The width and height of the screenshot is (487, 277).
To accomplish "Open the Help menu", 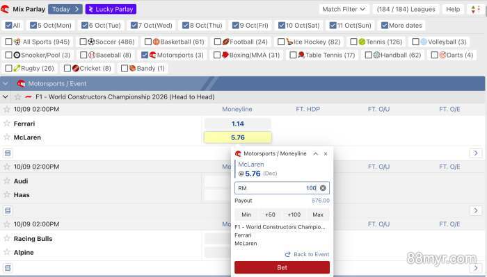I will click(x=453, y=9).
